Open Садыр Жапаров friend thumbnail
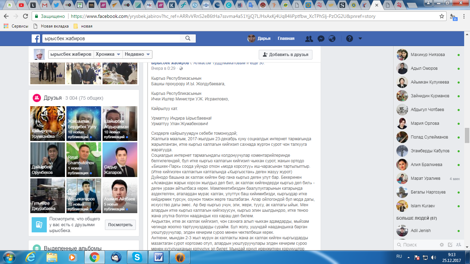Viewport: 470px width, 264px height. (x=120, y=159)
